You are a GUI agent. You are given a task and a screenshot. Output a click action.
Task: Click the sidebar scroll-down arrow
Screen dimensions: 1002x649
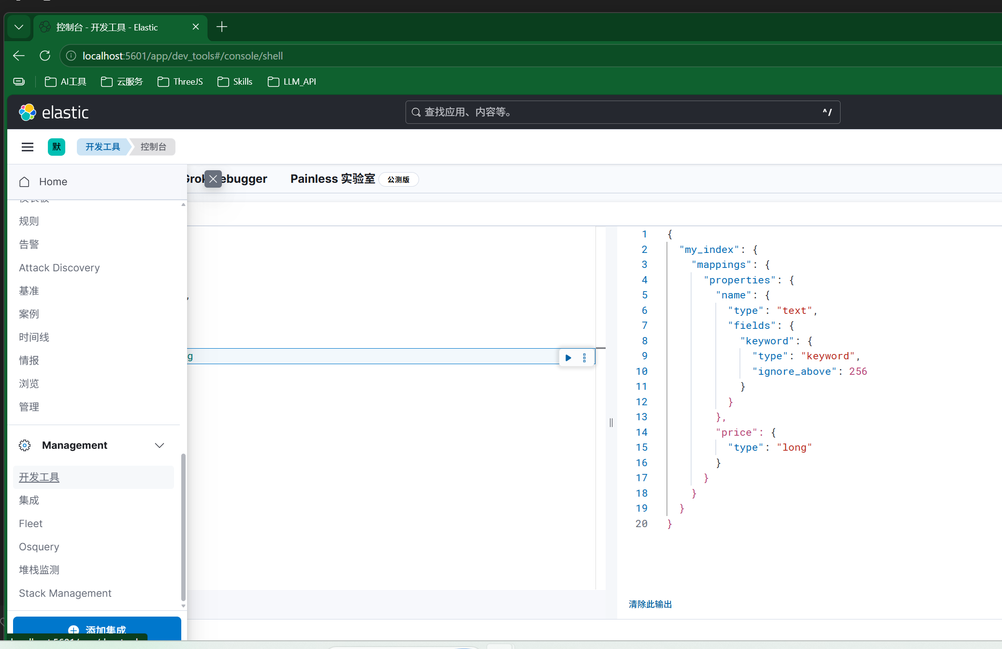click(183, 606)
